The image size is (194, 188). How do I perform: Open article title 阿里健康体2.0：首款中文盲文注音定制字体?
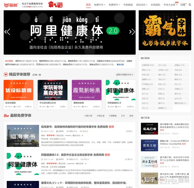[x=72, y=155]
